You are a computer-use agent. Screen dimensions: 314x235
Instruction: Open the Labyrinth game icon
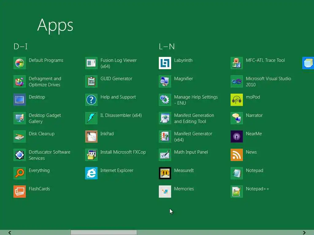click(165, 63)
